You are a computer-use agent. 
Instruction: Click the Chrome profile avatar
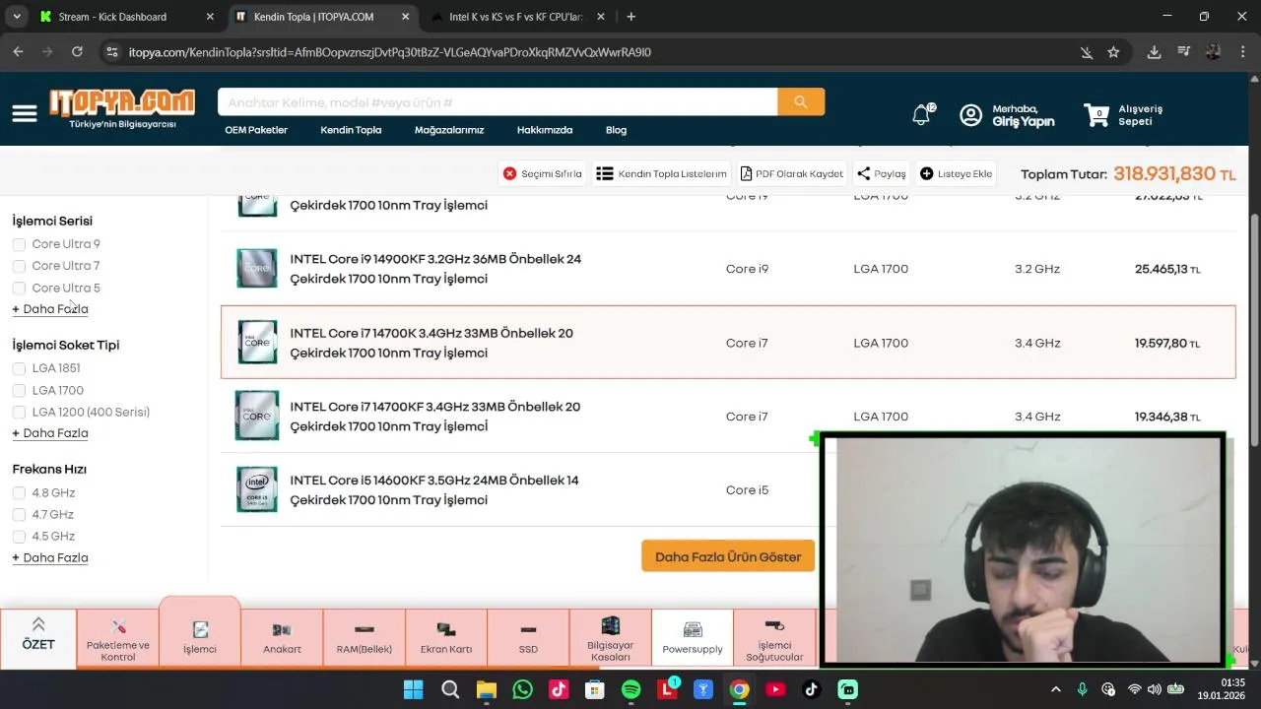[1213, 52]
